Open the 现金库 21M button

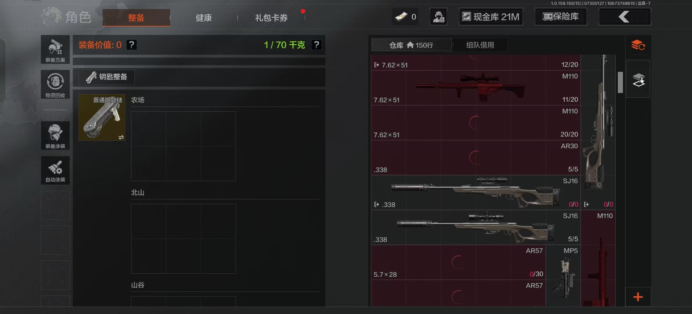click(x=491, y=17)
